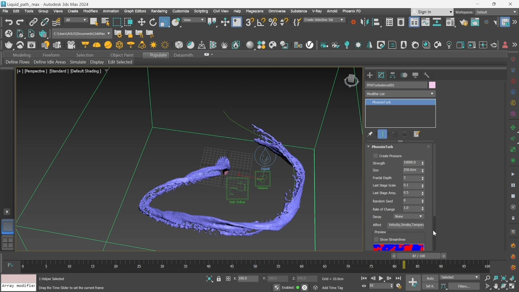The height and width of the screenshot is (292, 519).
Task: Expand the Decay dropdown set to None
Action: coord(409,217)
